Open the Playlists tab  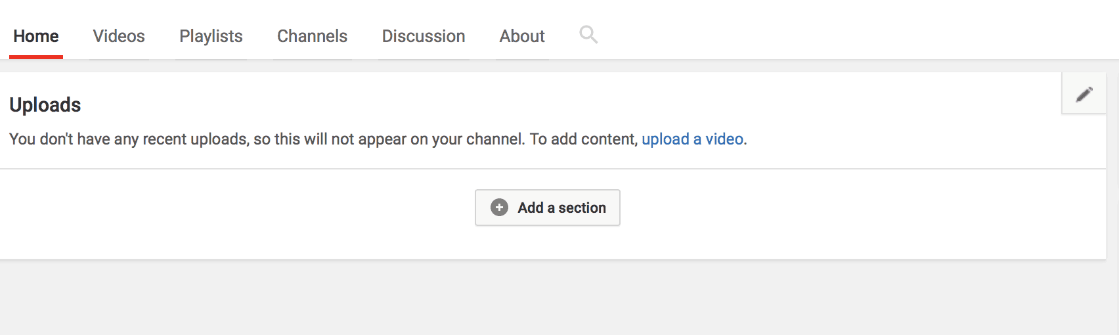tap(211, 36)
